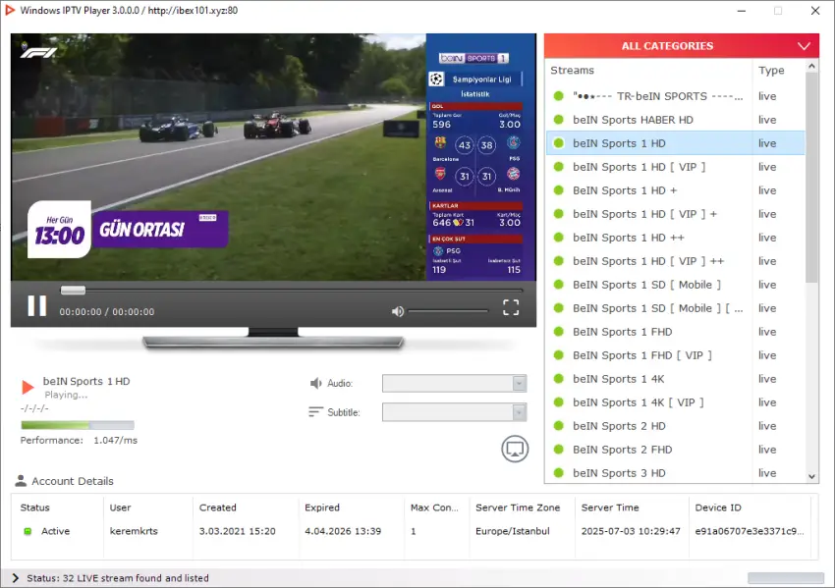Click green status dot of beIN Sports 1 4K
This screenshot has width=835, height=588.
558,379
